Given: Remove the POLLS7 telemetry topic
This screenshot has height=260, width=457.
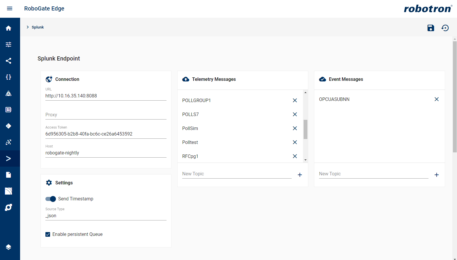Looking at the screenshot, I should (295, 114).
